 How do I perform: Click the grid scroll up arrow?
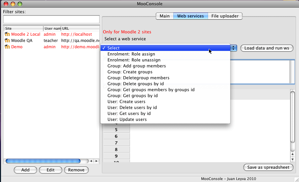coord(292,154)
